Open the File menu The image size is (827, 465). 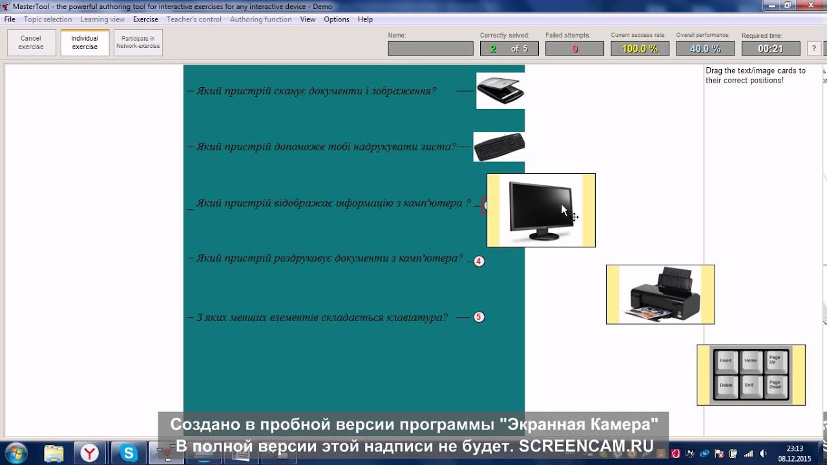10,19
